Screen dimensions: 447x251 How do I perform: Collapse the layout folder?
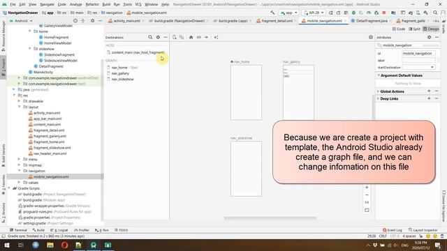click(20, 107)
